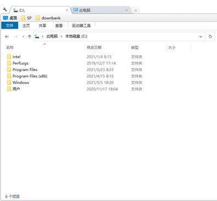
Task: Click the PerfLogs folder name
Action: click(x=20, y=63)
